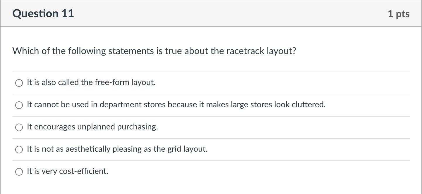Click the answer about department stores looking cluttered
The image size is (422, 194).
(176, 105)
